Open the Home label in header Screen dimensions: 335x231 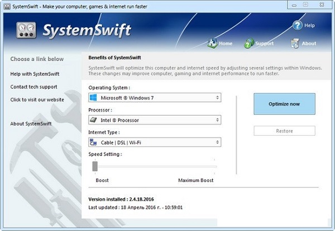click(x=226, y=44)
